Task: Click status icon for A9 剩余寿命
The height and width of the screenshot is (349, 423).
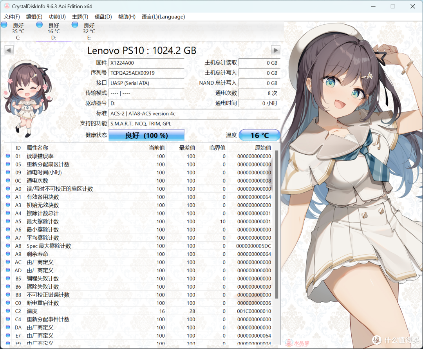Action: pyautogui.click(x=8, y=254)
